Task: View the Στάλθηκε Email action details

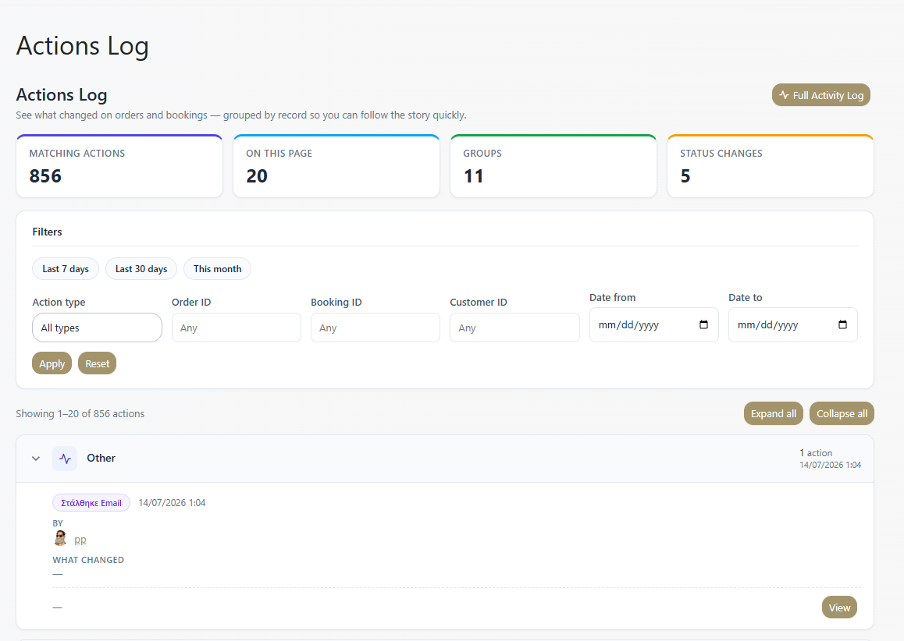Action: (x=839, y=607)
